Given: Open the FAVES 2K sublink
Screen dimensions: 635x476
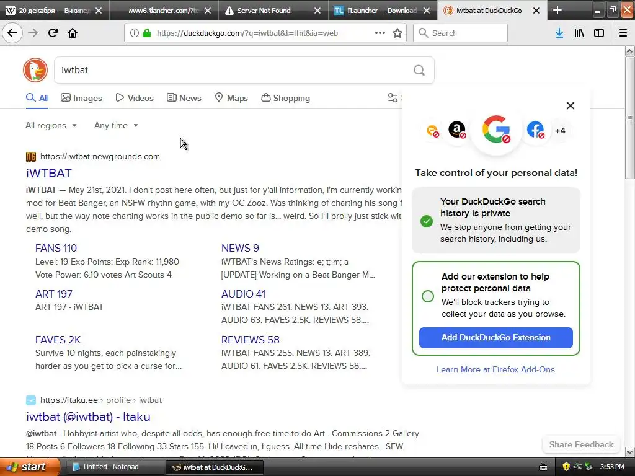Looking at the screenshot, I should click(58, 340).
